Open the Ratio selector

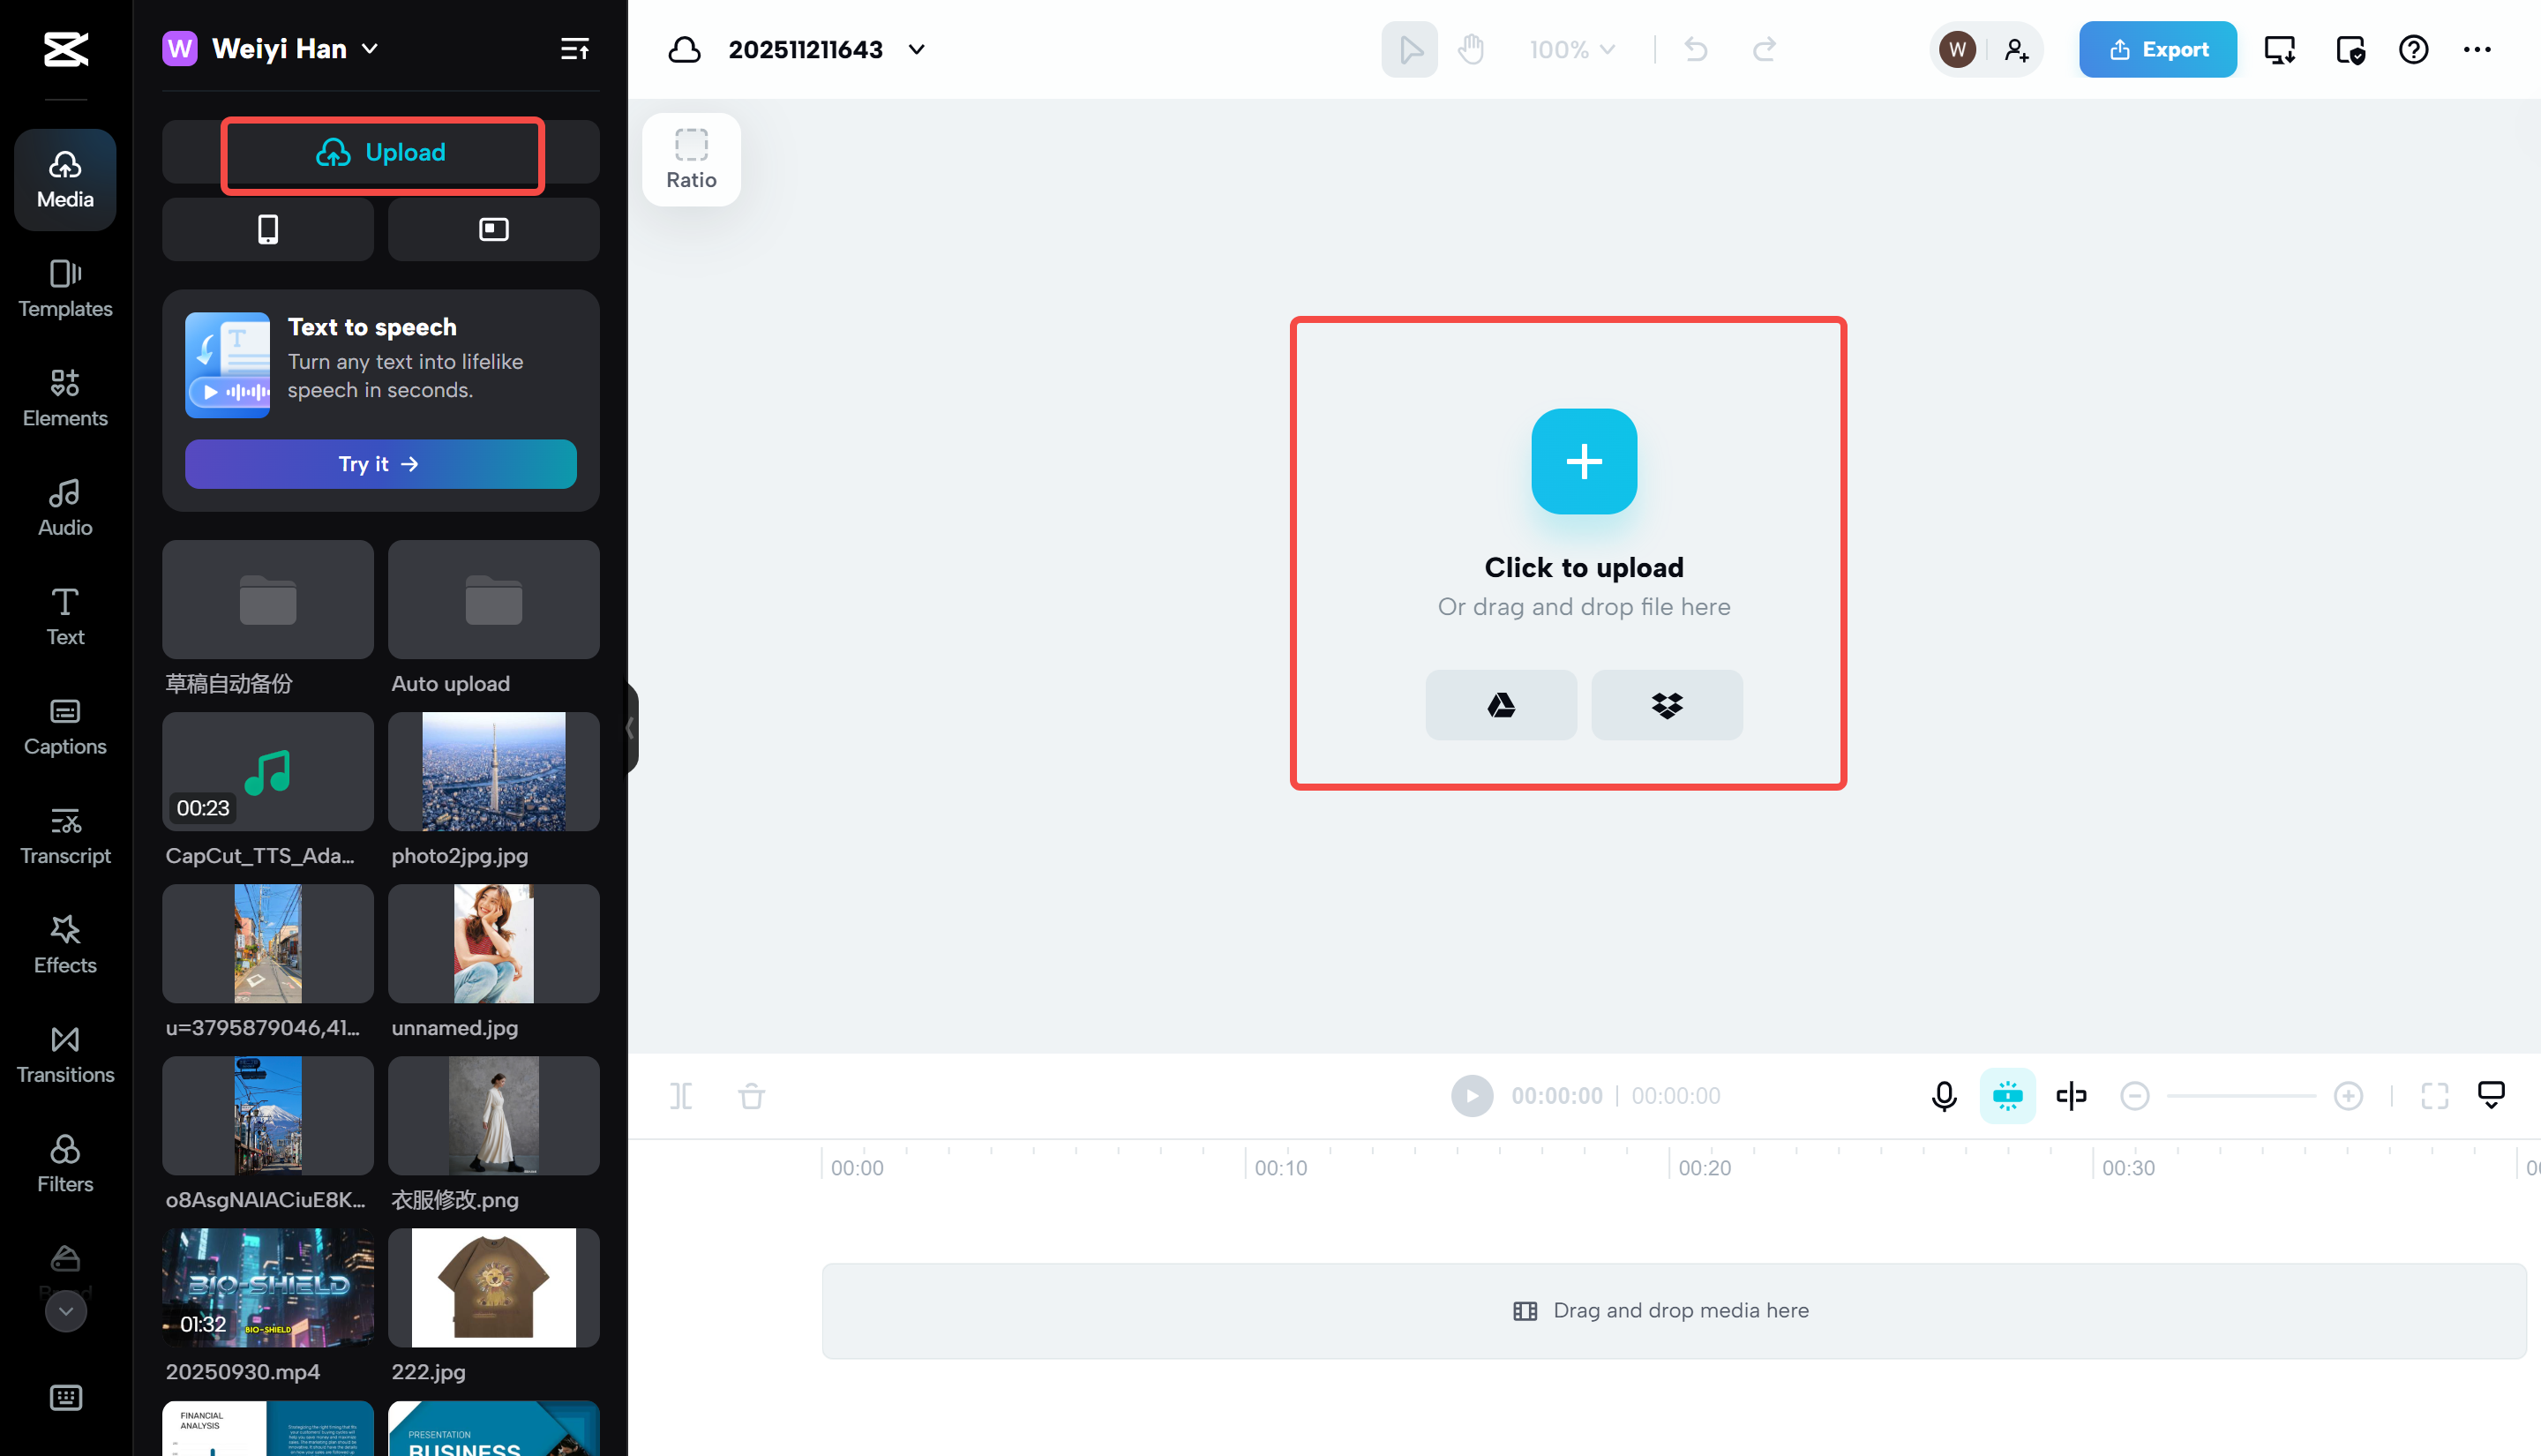click(x=691, y=159)
